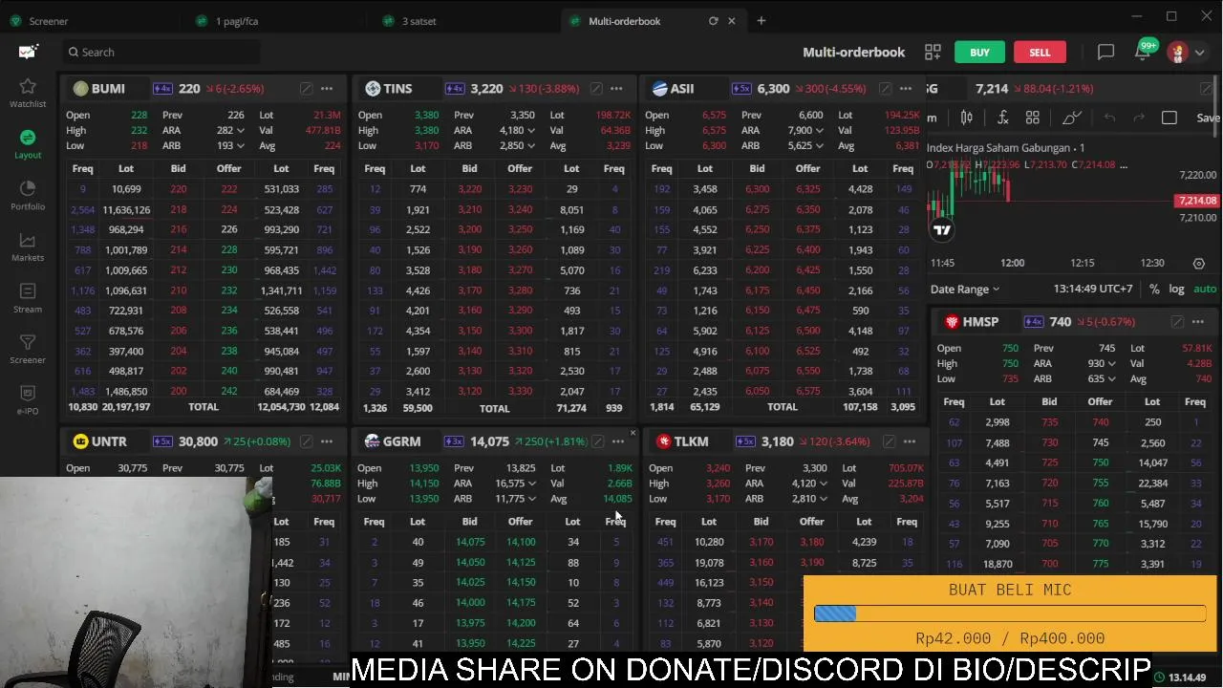
Task: Open the BUMI widget's three-dot menu
Action: (x=327, y=89)
